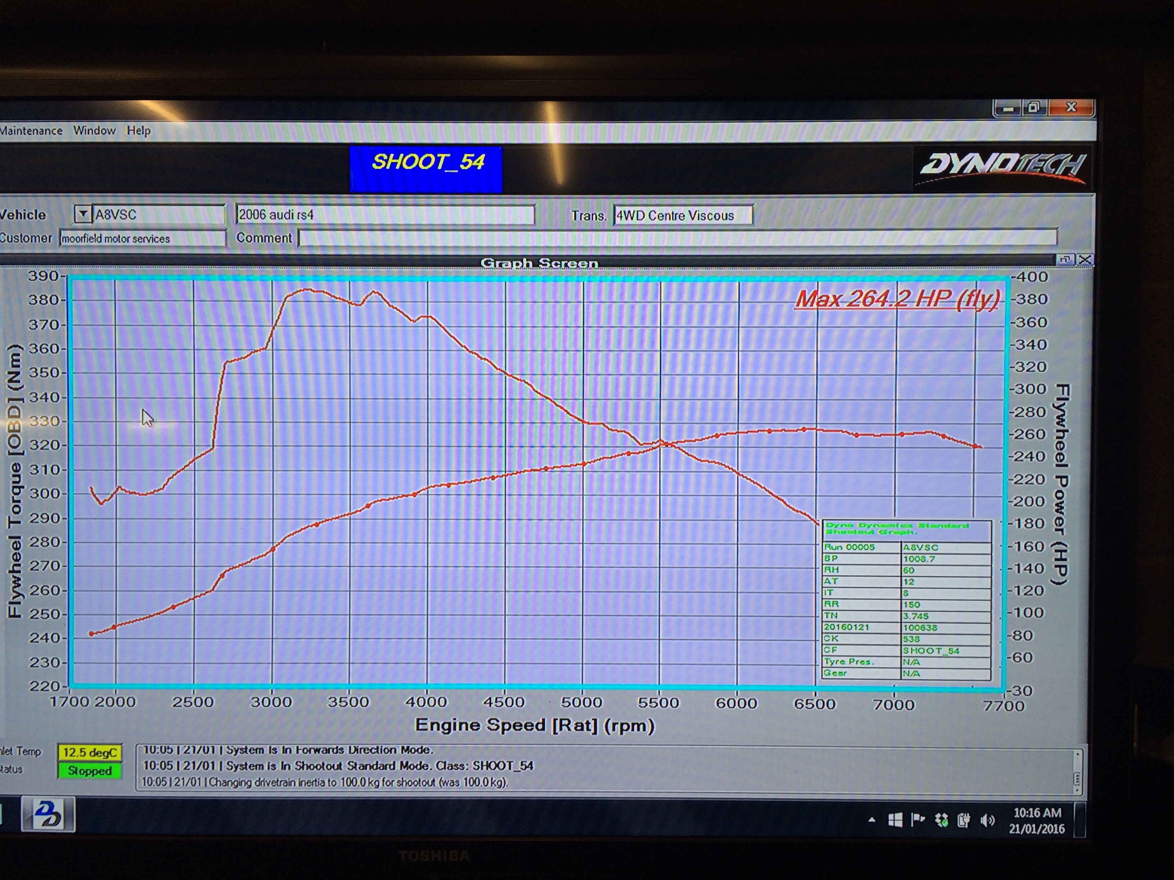This screenshot has height=880, width=1174.
Task: Open the Action Center flag icon
Action: 918,820
